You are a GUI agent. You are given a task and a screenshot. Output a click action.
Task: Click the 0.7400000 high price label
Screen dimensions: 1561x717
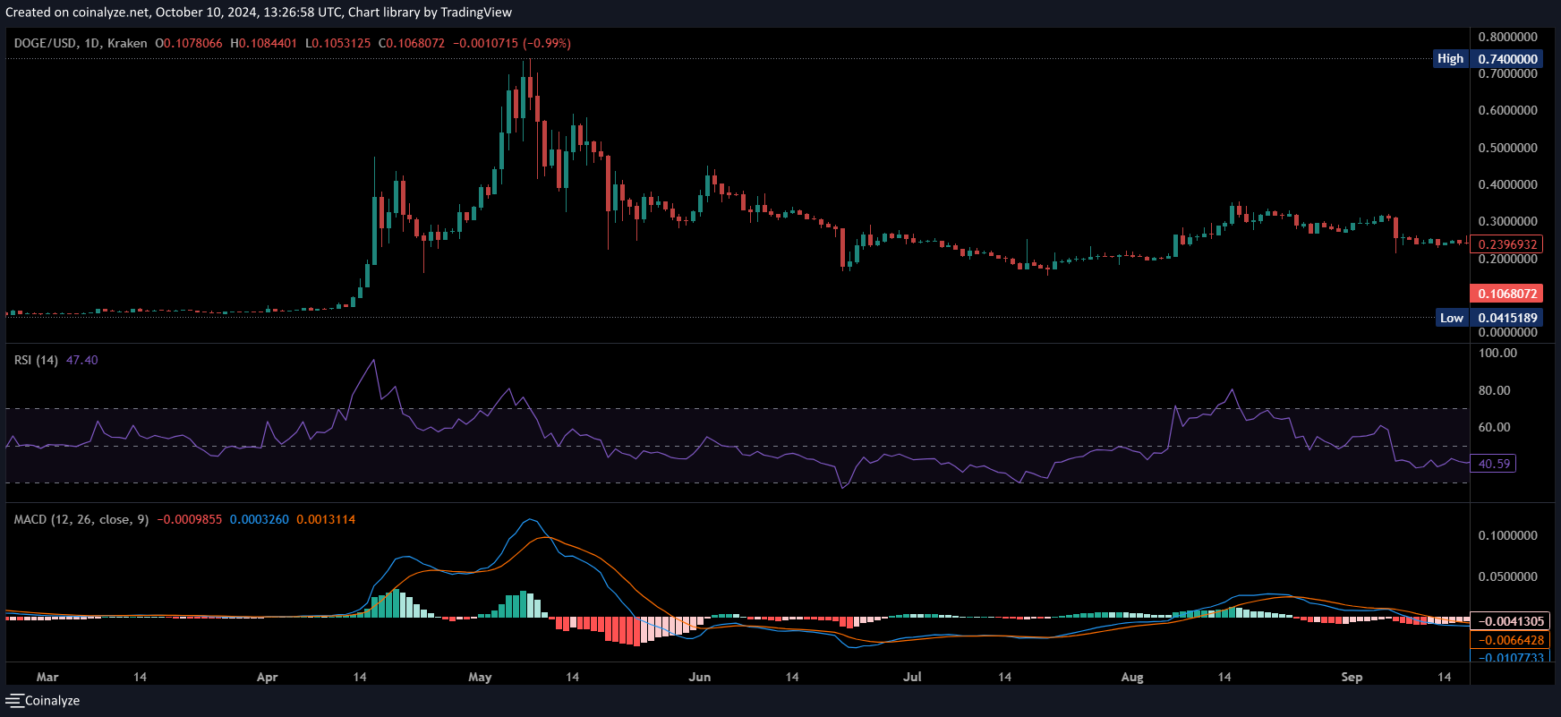click(x=1507, y=58)
